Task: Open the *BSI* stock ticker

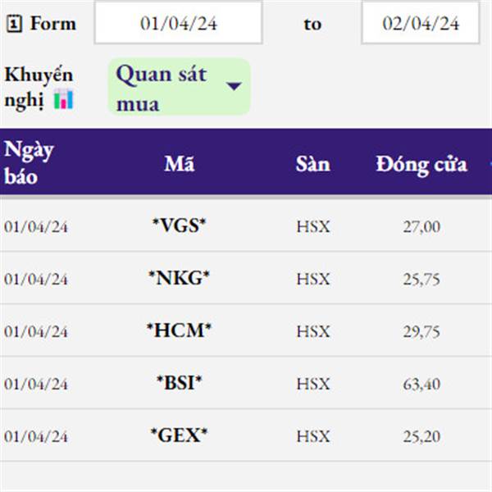Action: [x=179, y=383]
